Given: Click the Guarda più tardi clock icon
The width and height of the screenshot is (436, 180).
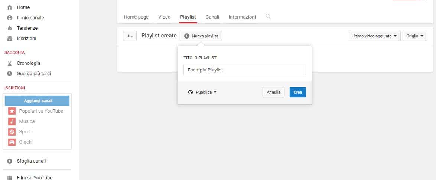Looking at the screenshot, I should pos(10,73).
